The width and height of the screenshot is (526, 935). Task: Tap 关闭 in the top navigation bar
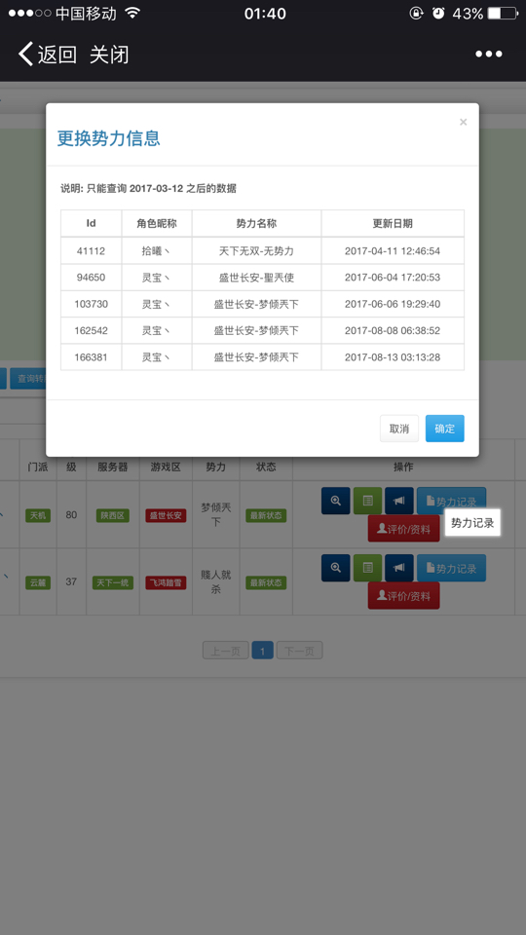coord(109,55)
